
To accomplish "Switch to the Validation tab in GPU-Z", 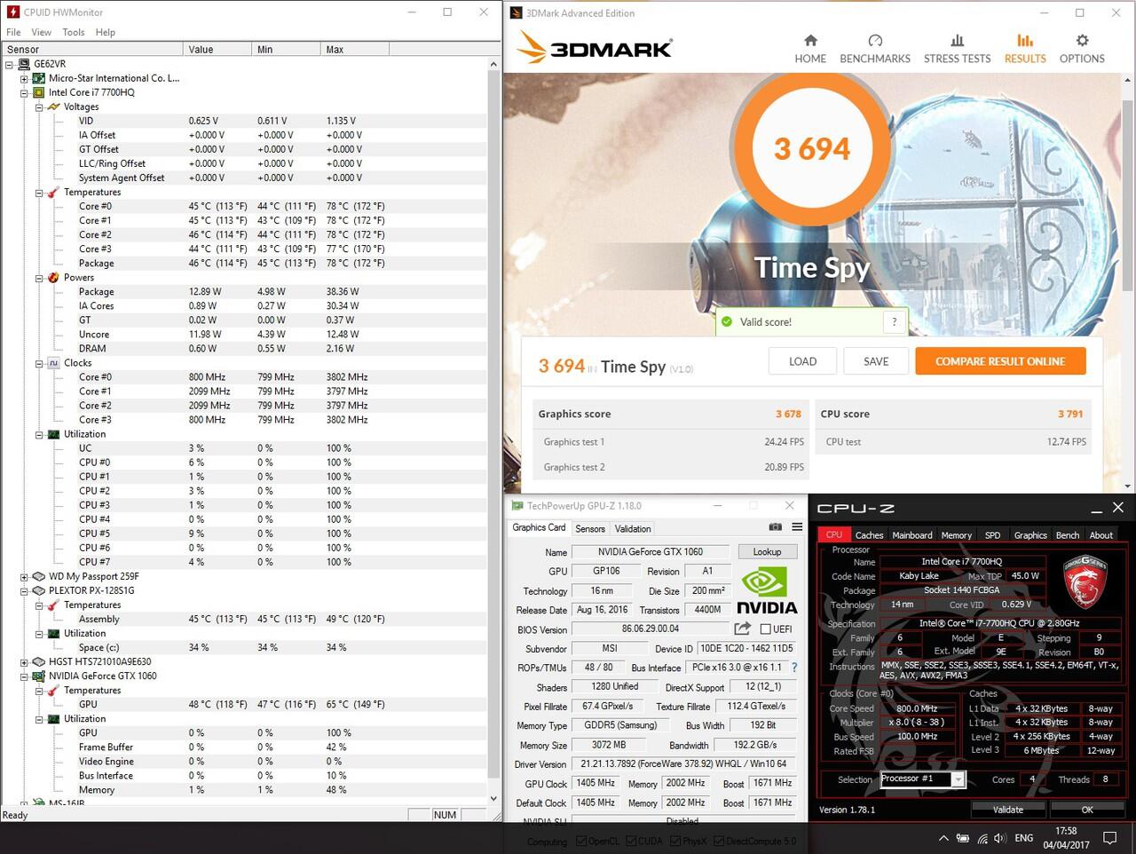I will (633, 528).
